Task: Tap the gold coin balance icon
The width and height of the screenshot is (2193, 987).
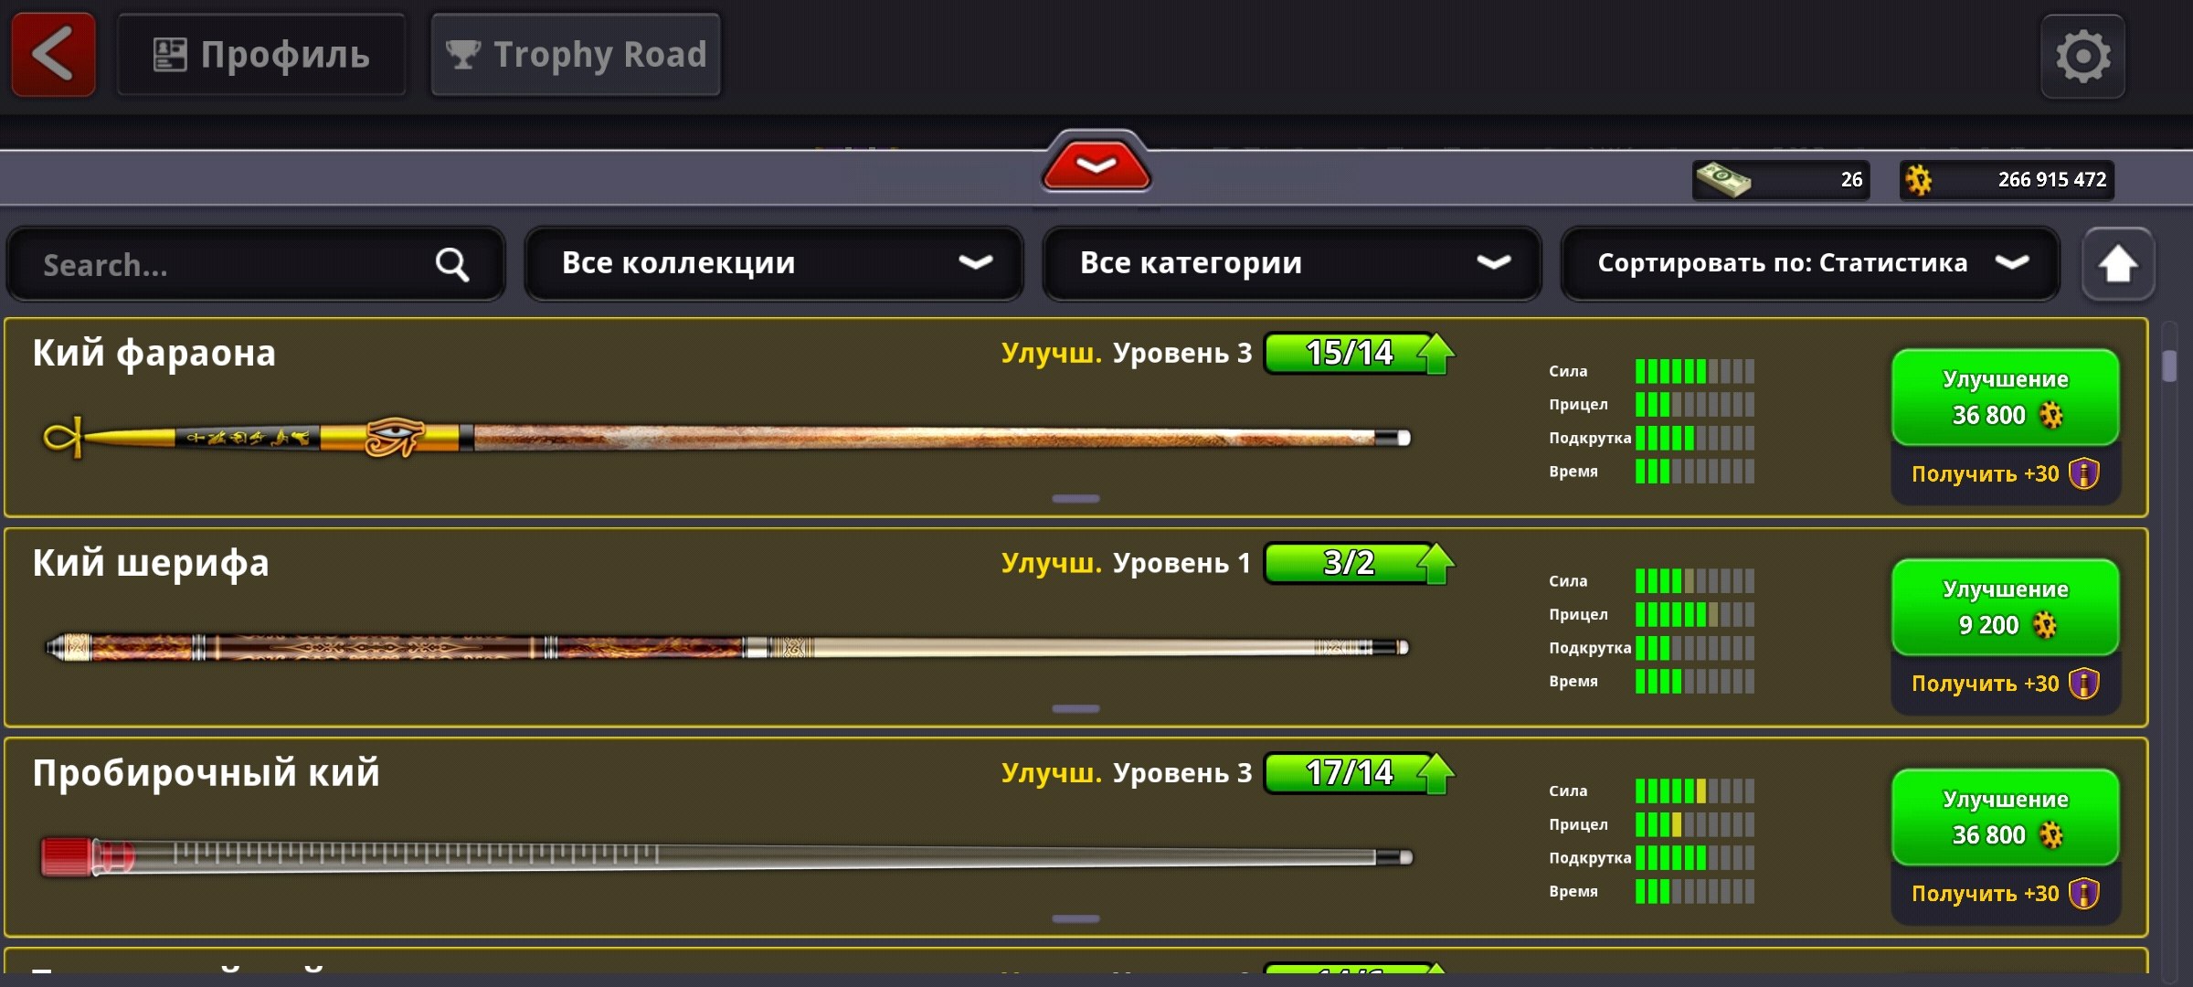Action: [x=1919, y=179]
